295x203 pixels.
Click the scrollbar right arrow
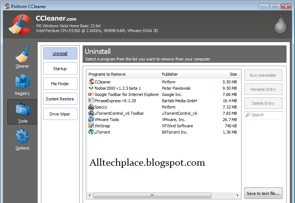(237, 195)
